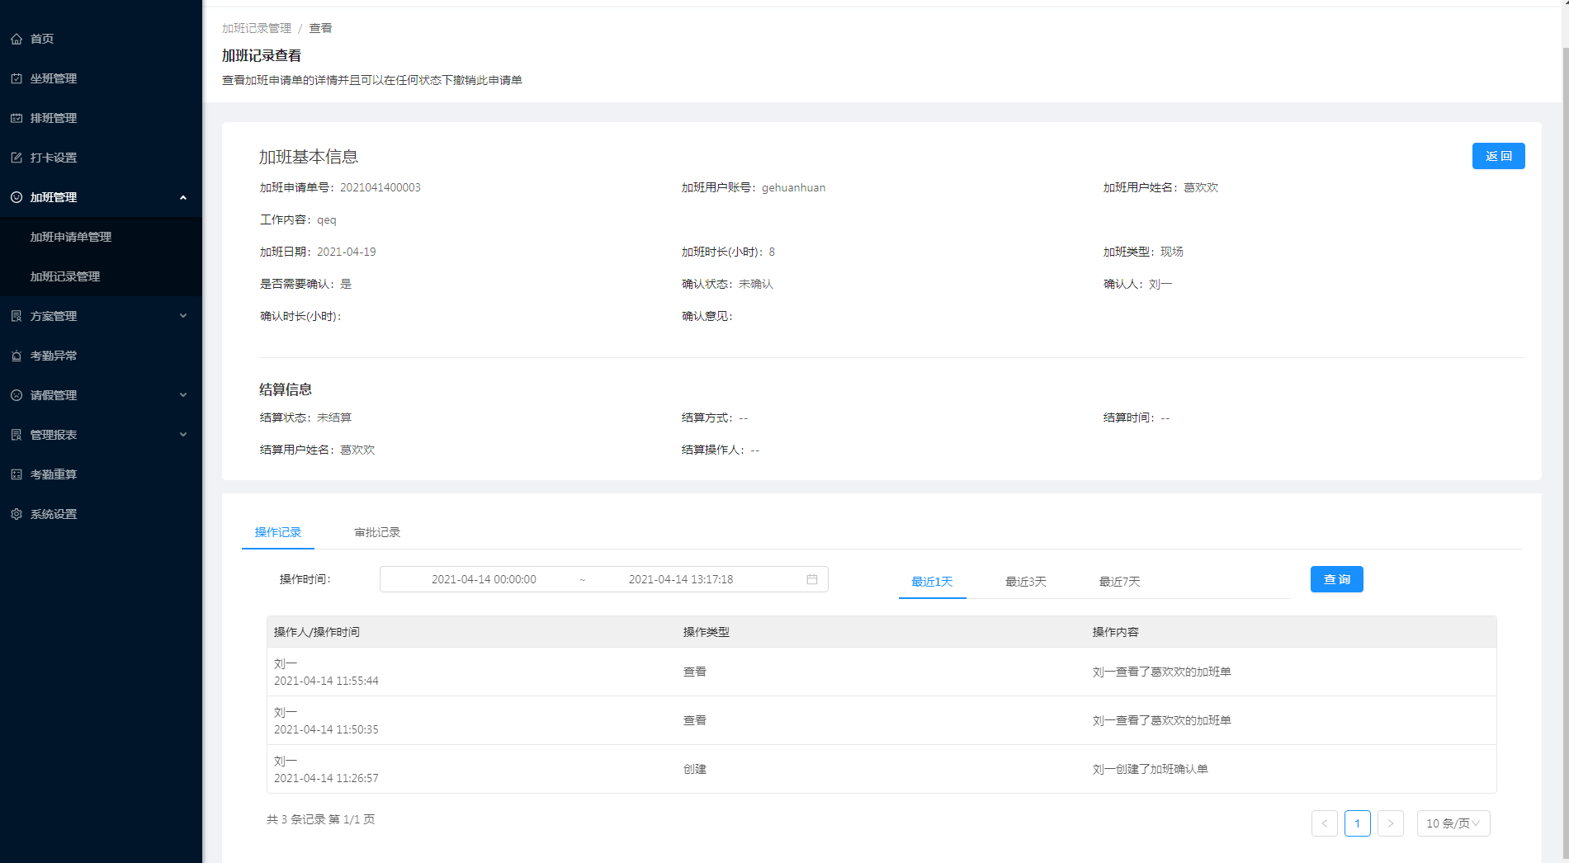Collapse the 加班管理 menu chevron
Viewport: 1569px width, 863px height.
coord(183,197)
